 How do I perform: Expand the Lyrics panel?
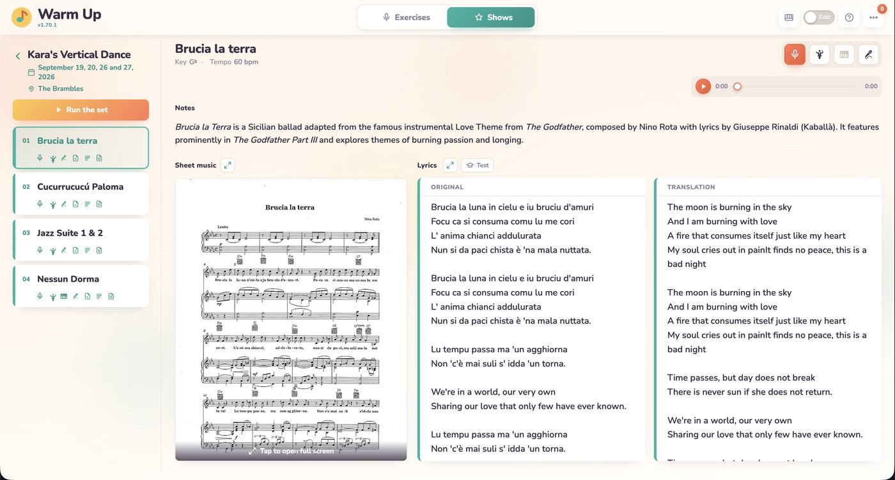click(450, 165)
